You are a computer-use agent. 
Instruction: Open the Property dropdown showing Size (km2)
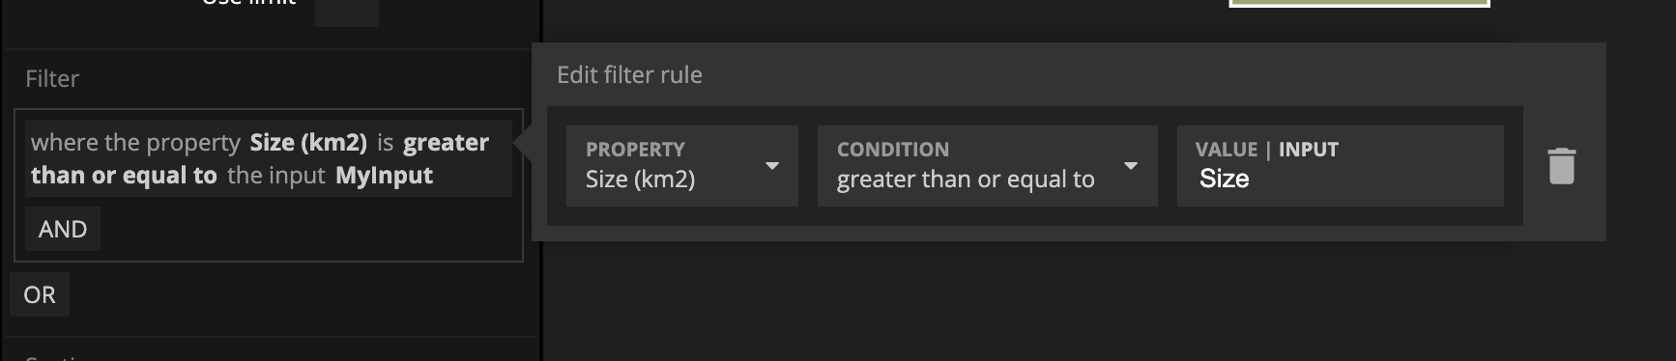[x=682, y=166]
